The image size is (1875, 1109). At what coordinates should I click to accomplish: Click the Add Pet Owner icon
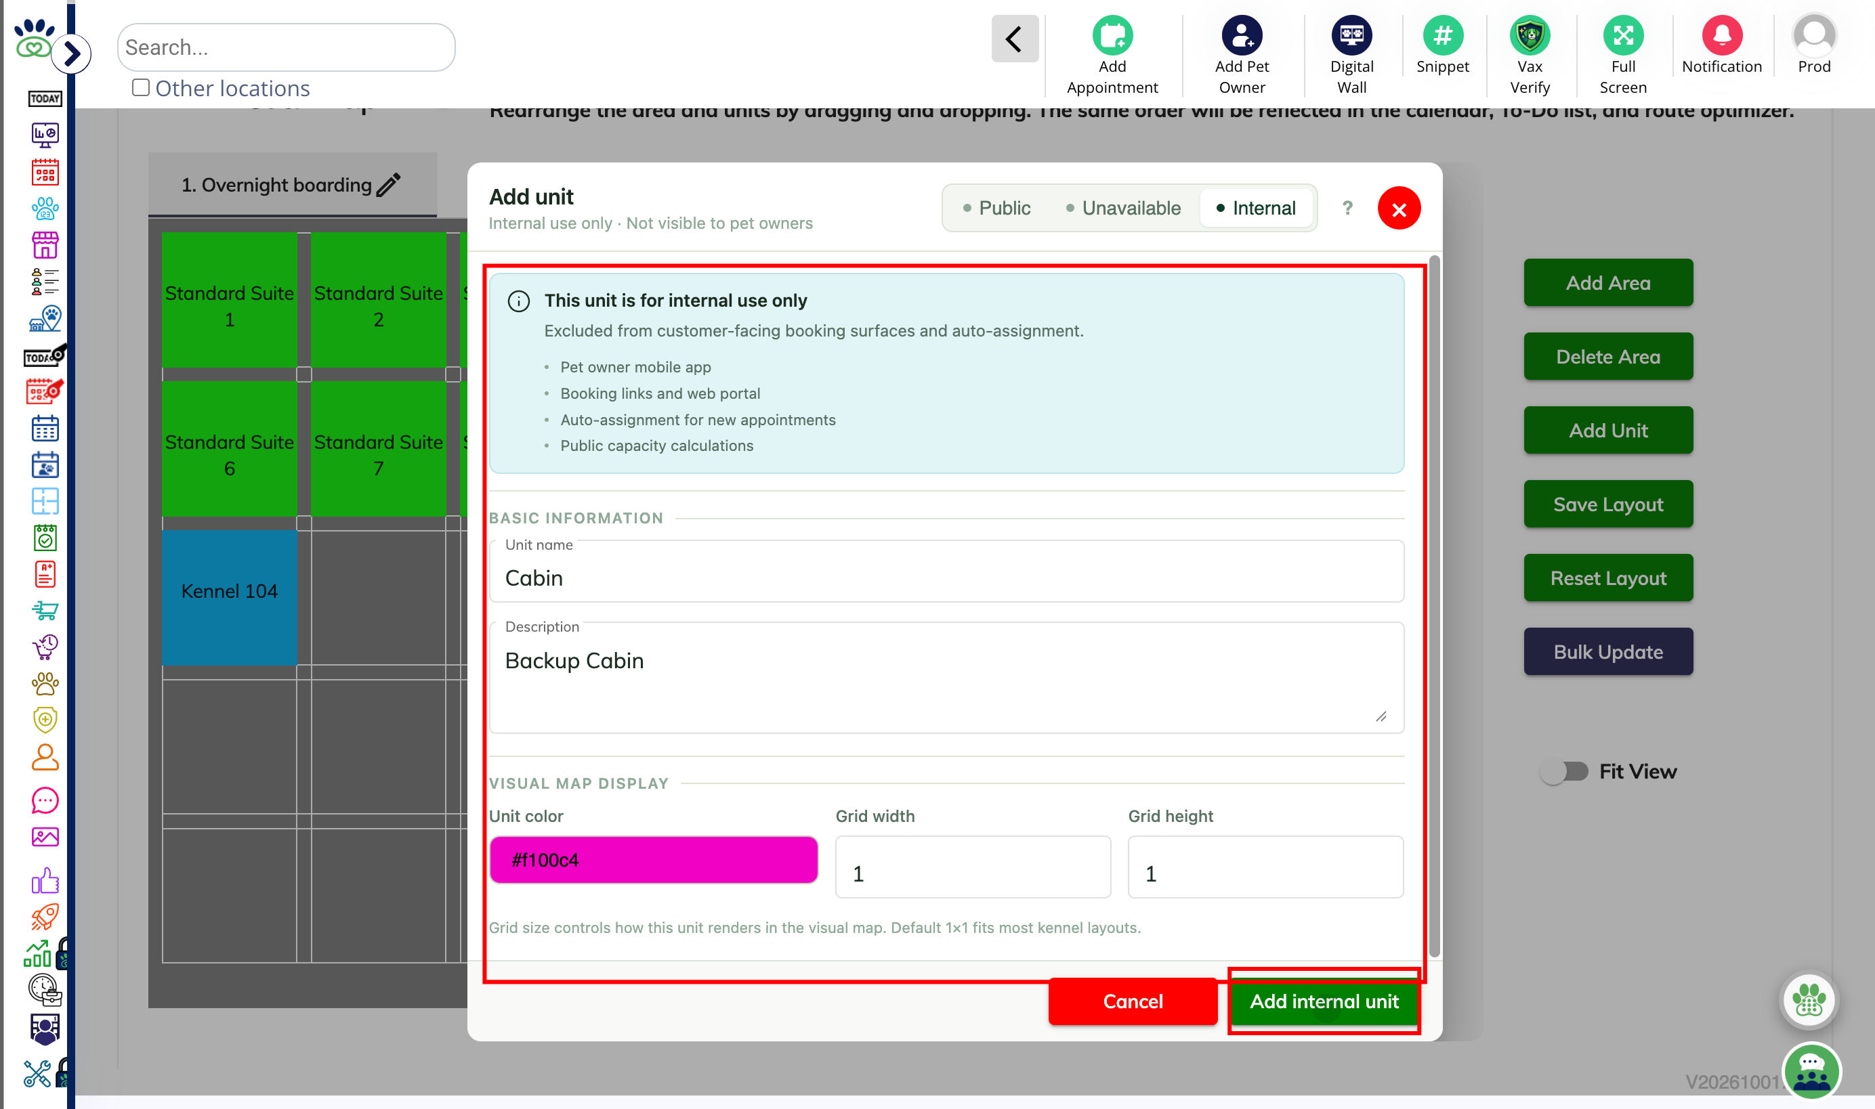point(1242,35)
